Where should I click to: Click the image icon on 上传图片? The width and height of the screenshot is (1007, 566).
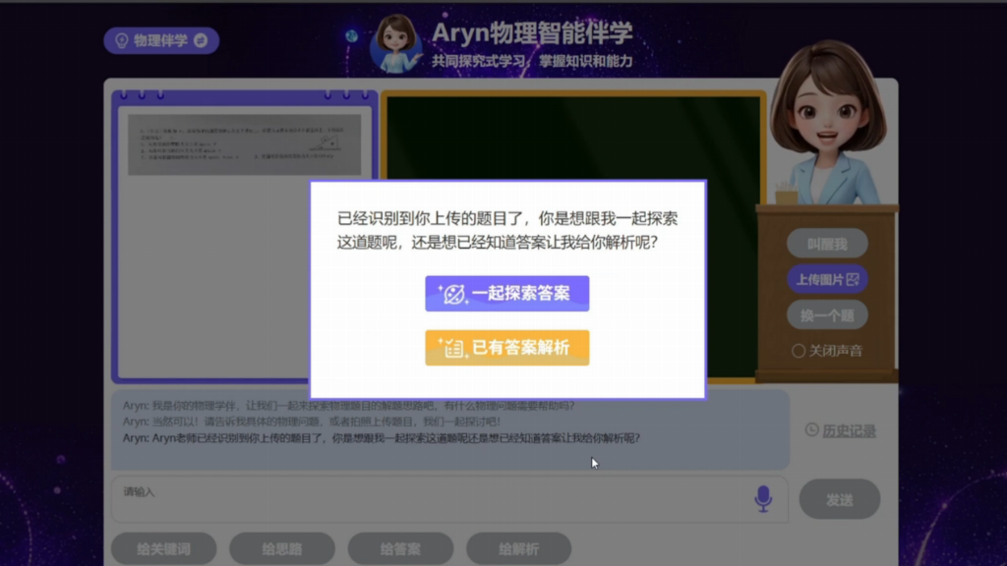tap(853, 279)
